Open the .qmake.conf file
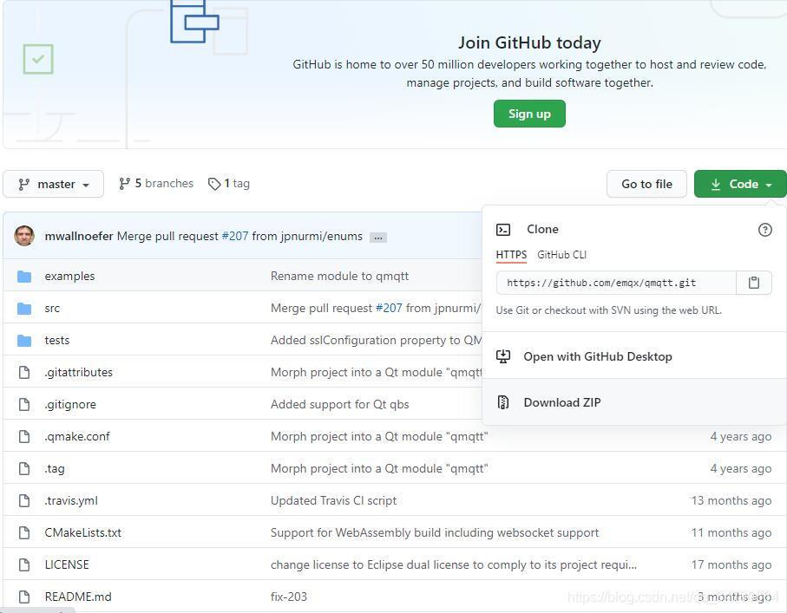Image resolution: width=787 pixels, height=613 pixels. click(x=77, y=437)
